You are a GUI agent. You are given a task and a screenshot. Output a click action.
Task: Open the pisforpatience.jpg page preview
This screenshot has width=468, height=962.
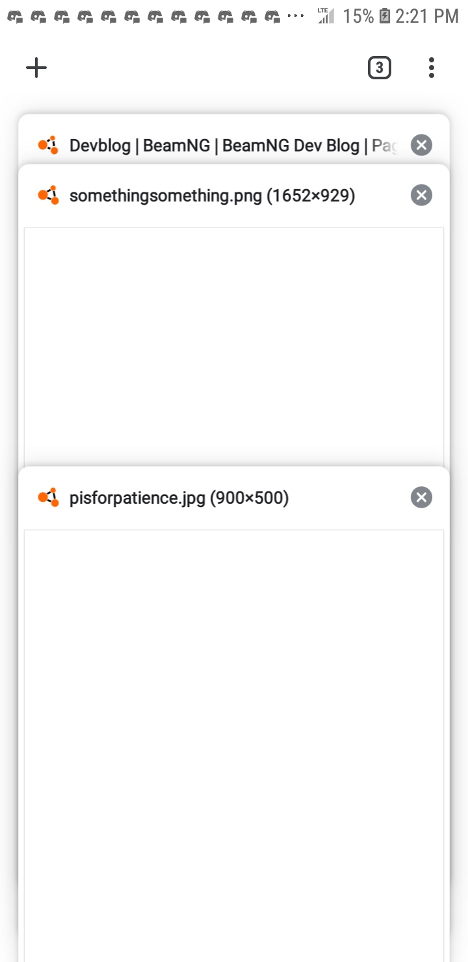pyautogui.click(x=234, y=746)
